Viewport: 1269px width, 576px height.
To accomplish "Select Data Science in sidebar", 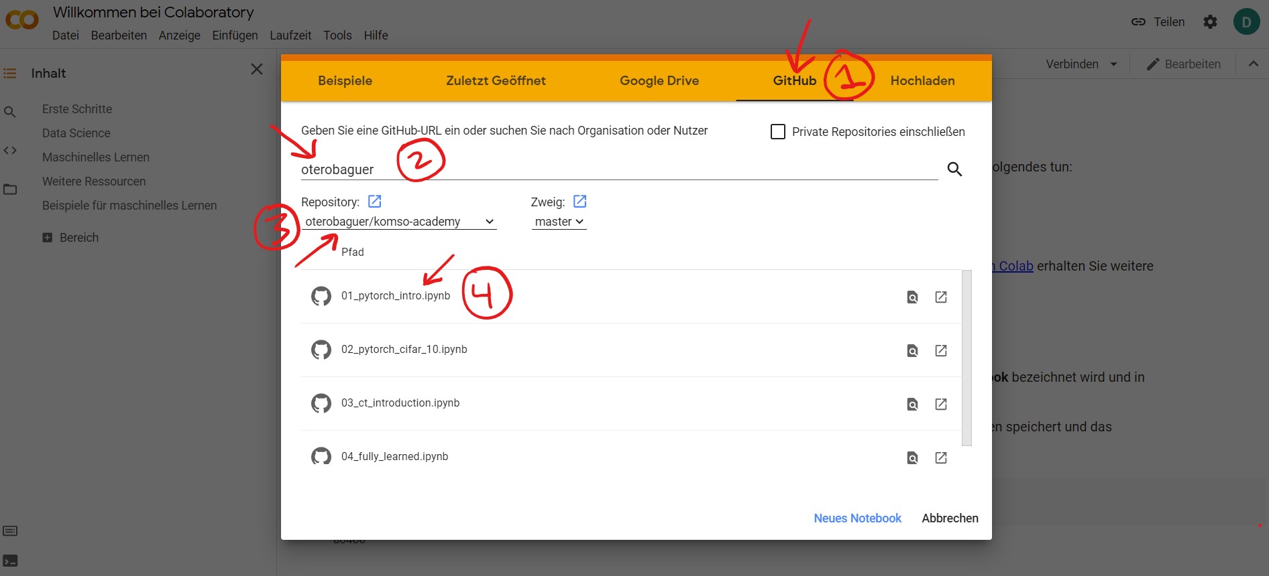I will click(76, 133).
